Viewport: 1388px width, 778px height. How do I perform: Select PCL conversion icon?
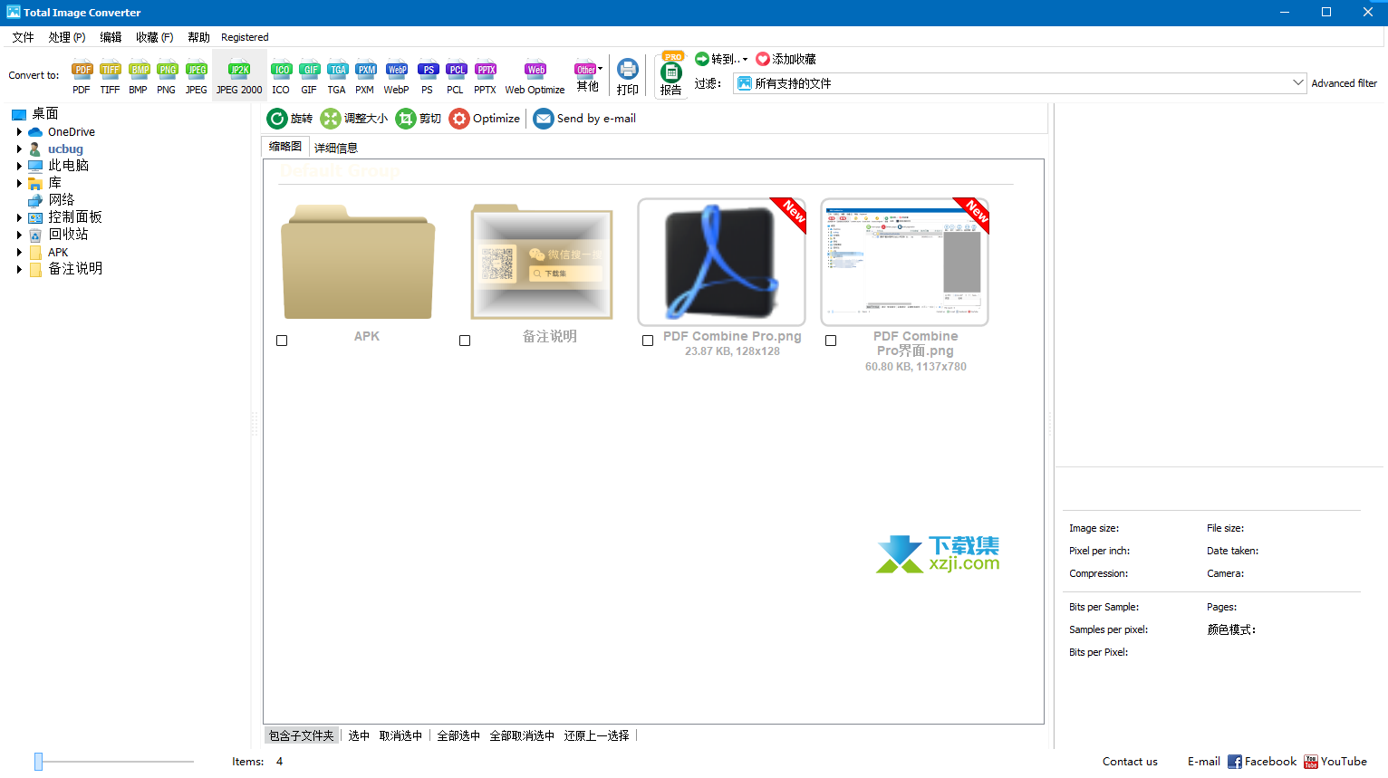click(456, 78)
